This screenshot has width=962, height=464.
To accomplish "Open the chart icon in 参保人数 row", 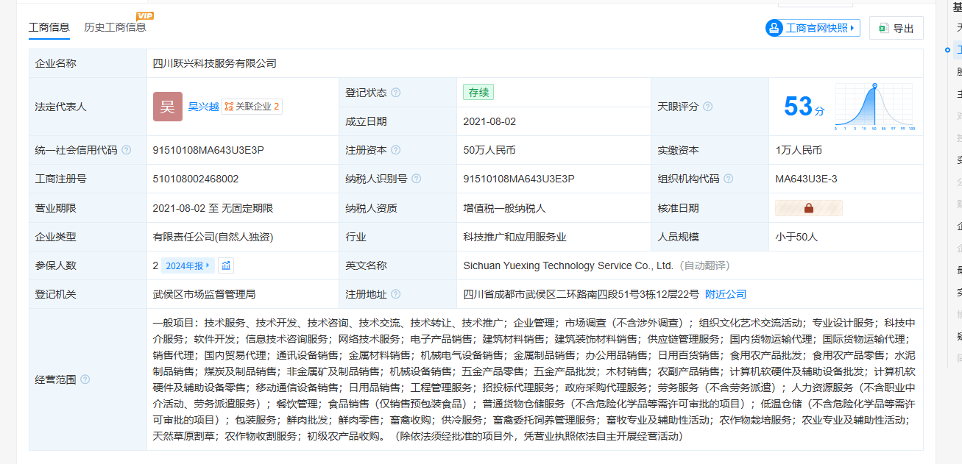I will click(x=226, y=265).
